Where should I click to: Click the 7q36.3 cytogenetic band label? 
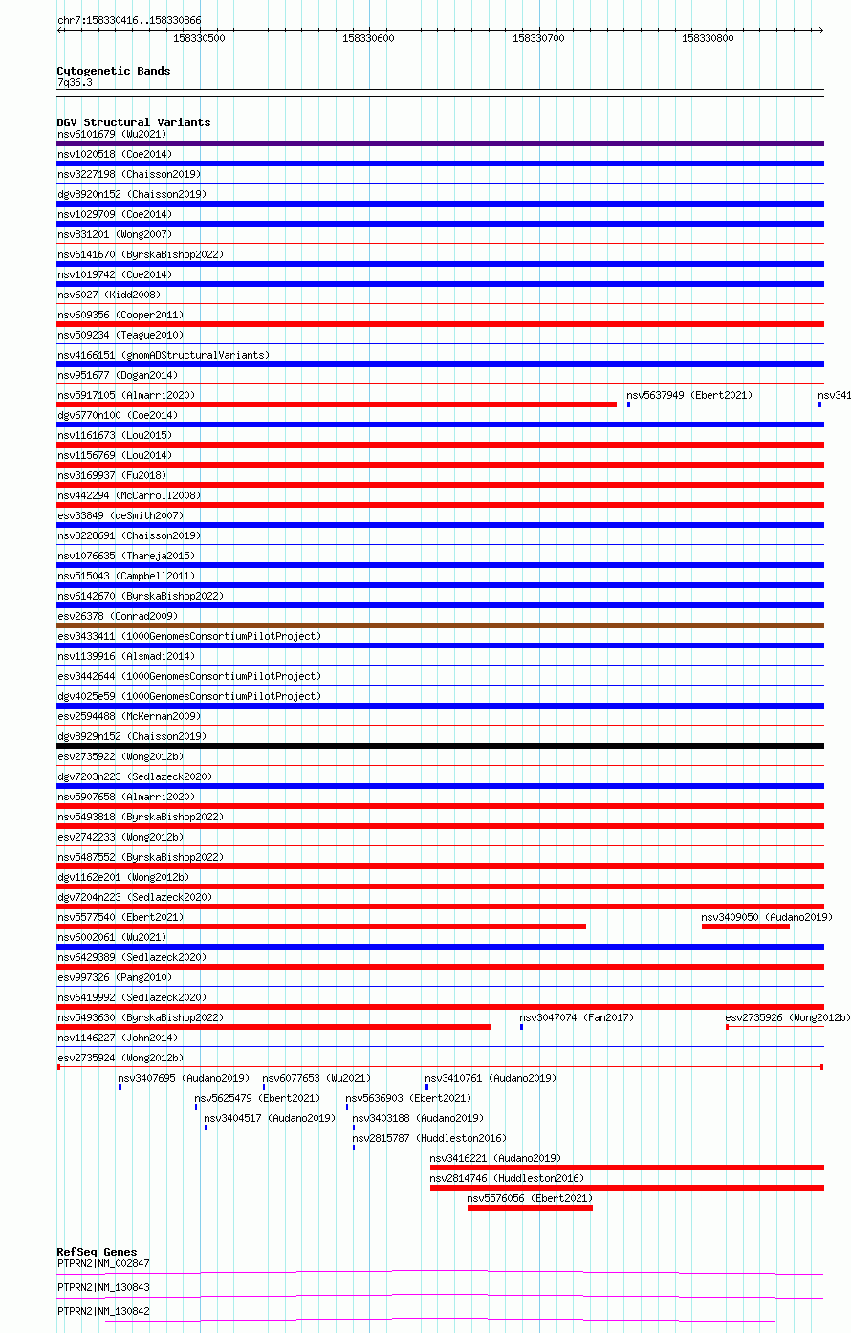click(75, 82)
